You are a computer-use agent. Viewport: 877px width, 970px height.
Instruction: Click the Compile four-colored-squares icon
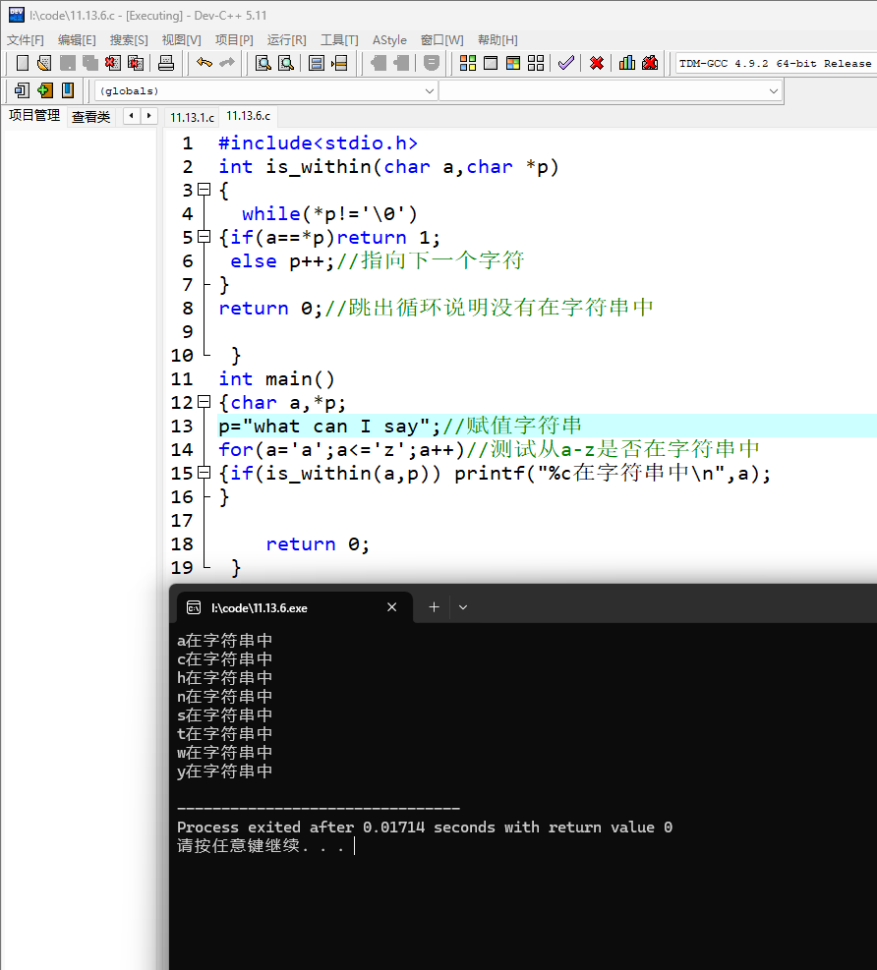pyautogui.click(x=468, y=63)
